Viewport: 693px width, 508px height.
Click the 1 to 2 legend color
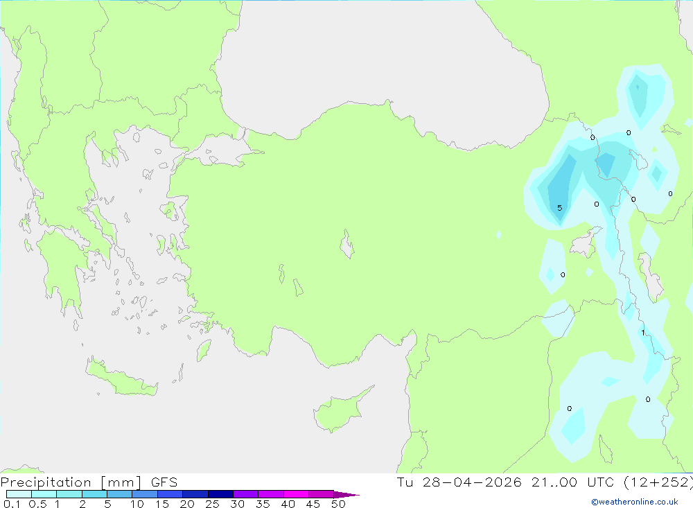coord(69,494)
